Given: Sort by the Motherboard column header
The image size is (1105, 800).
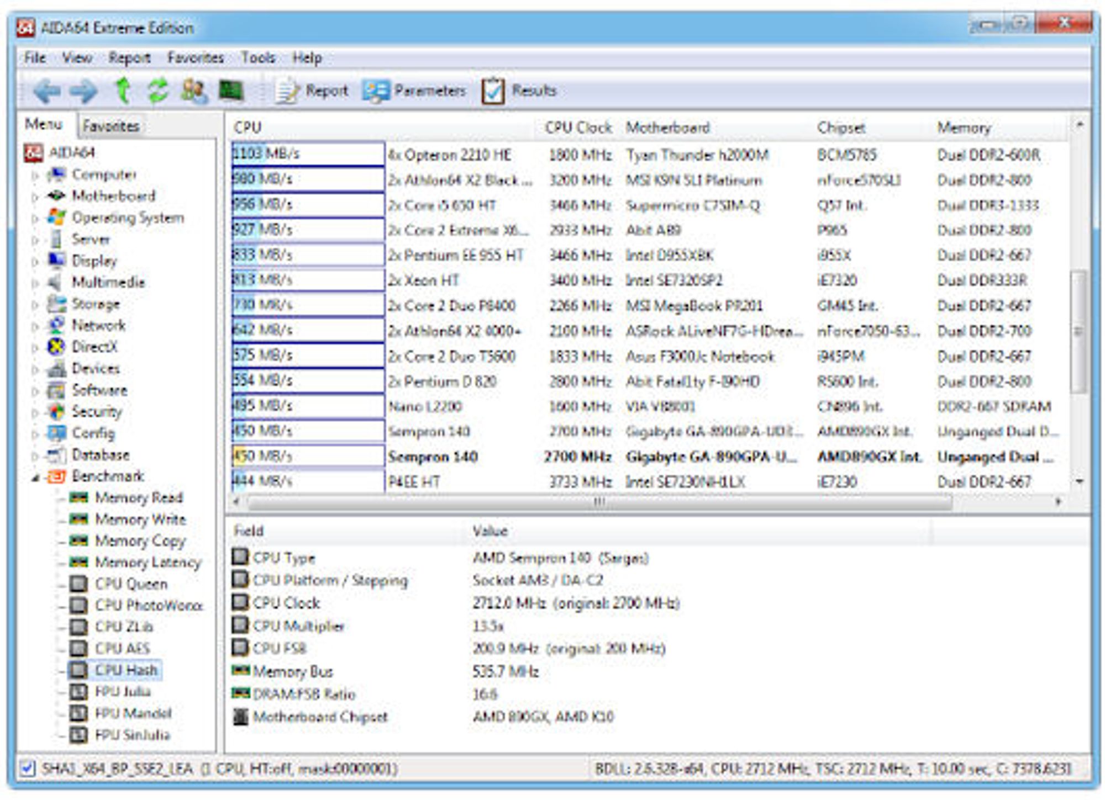Looking at the screenshot, I should [667, 128].
